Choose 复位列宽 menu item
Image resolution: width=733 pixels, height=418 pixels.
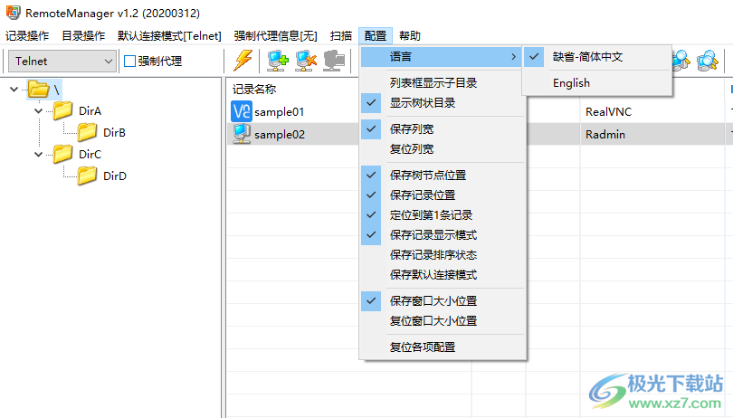point(443,149)
